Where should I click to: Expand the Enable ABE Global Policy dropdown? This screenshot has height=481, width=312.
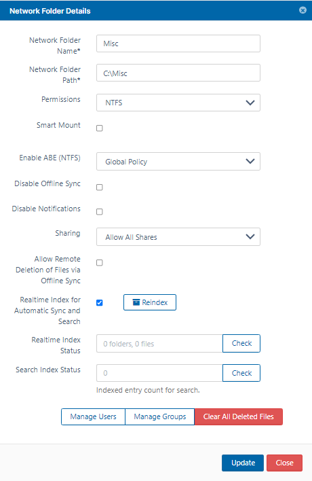[x=178, y=162]
